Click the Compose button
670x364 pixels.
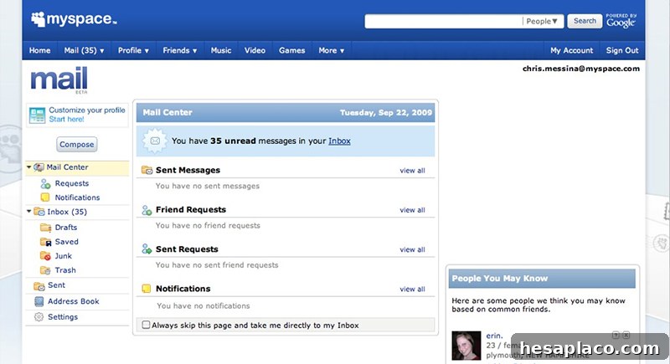[x=77, y=144]
